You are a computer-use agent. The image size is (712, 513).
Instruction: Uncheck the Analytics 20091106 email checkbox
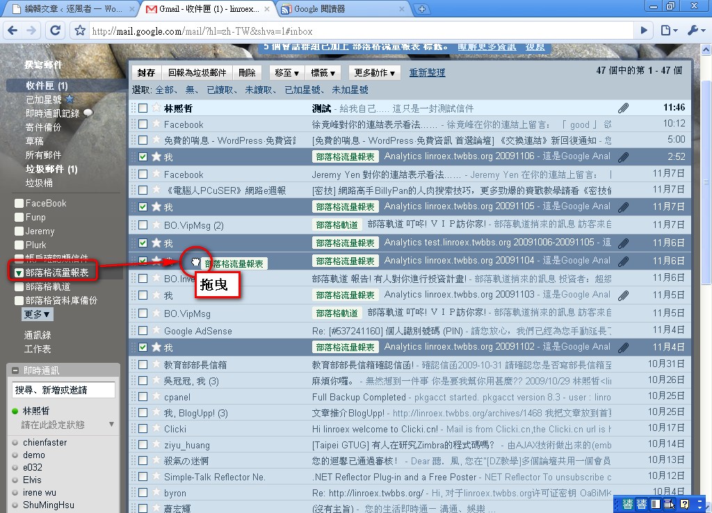(x=143, y=156)
